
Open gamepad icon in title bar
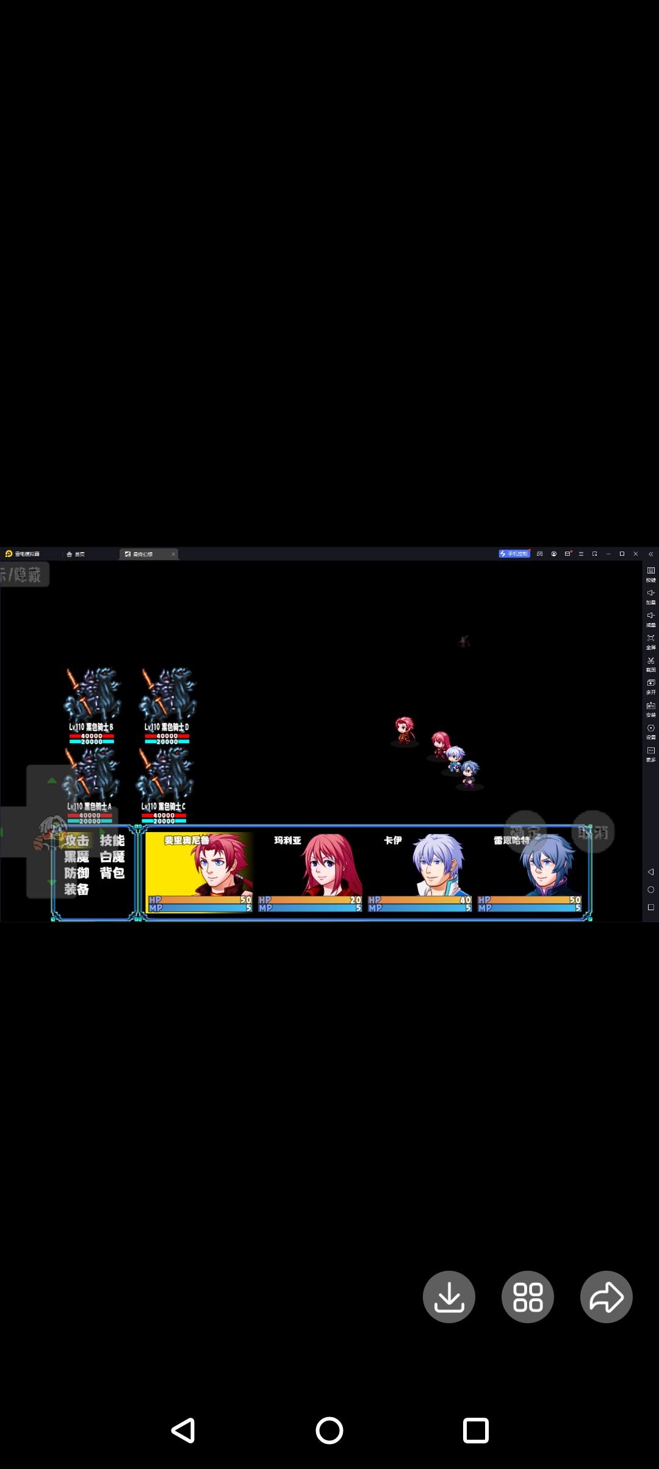pyautogui.click(x=539, y=554)
